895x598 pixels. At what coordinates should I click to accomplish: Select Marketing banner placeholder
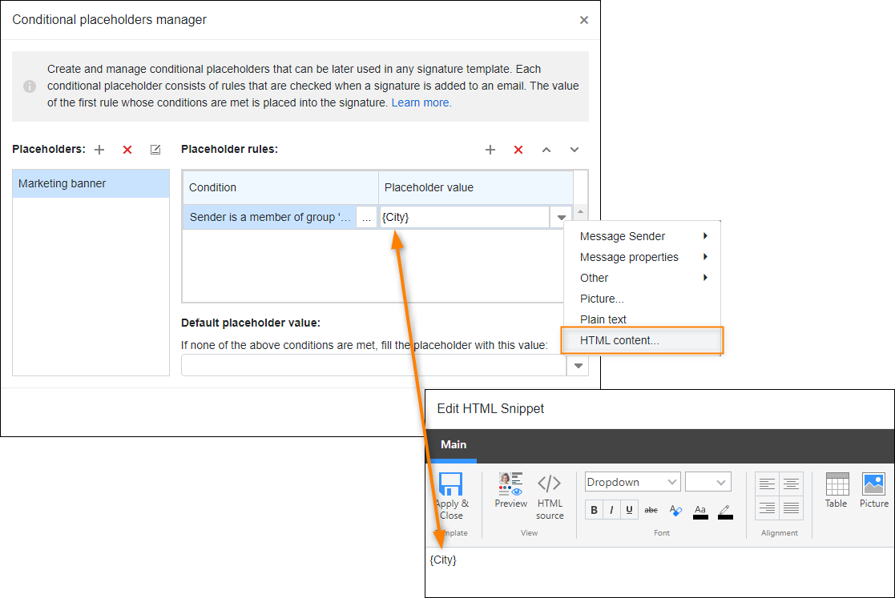[91, 183]
